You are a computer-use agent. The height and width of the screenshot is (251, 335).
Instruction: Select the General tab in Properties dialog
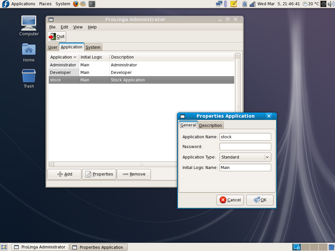coord(188,125)
